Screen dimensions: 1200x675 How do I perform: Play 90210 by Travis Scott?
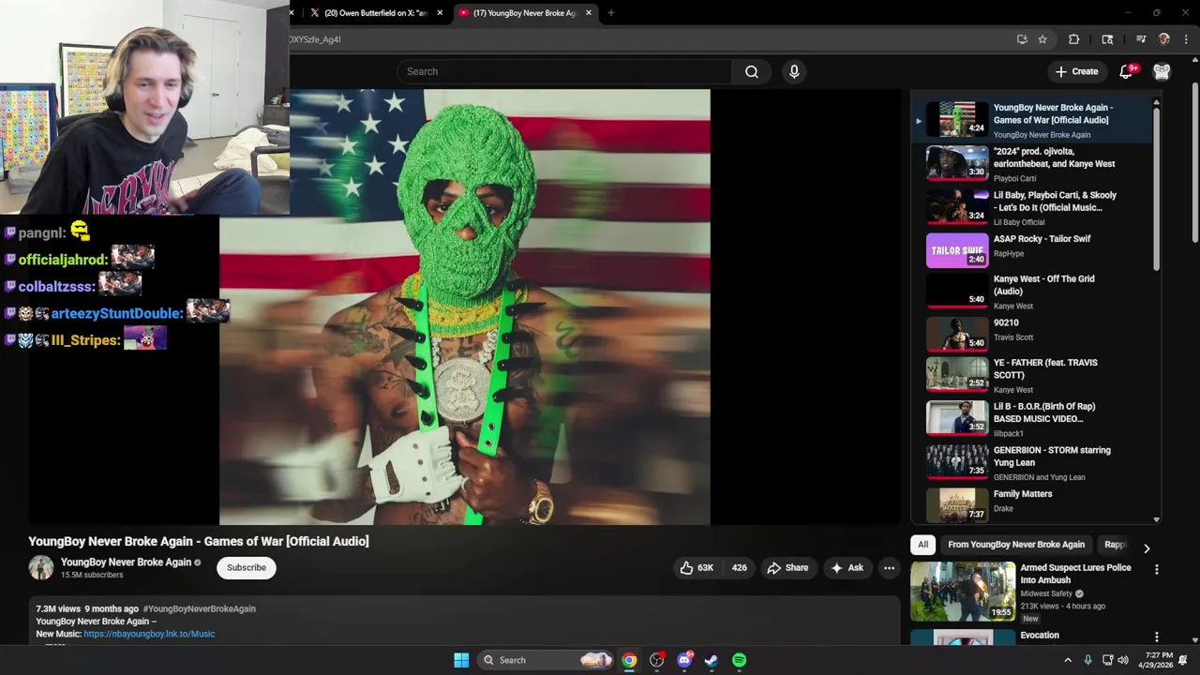coord(1031,335)
